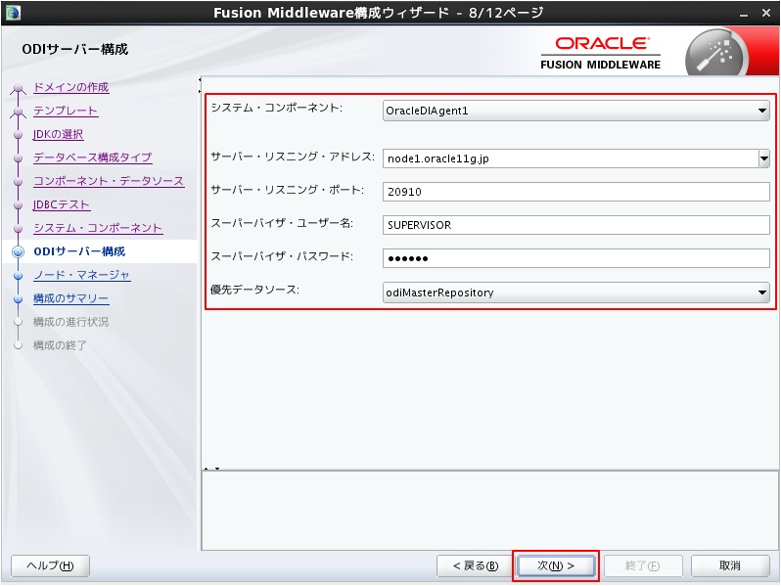
Task: Go to JDKの選択 step
Action: 58,134
